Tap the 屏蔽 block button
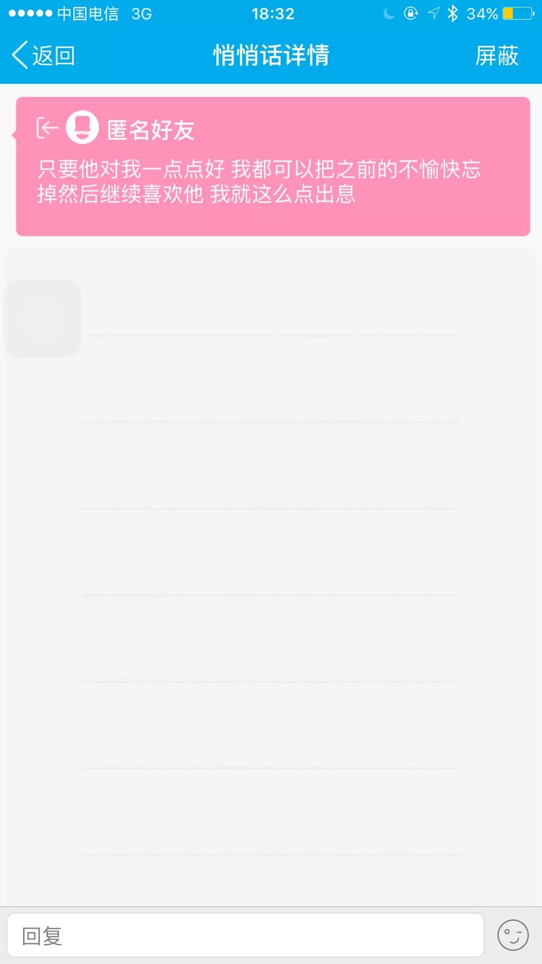The height and width of the screenshot is (964, 542). [x=496, y=55]
